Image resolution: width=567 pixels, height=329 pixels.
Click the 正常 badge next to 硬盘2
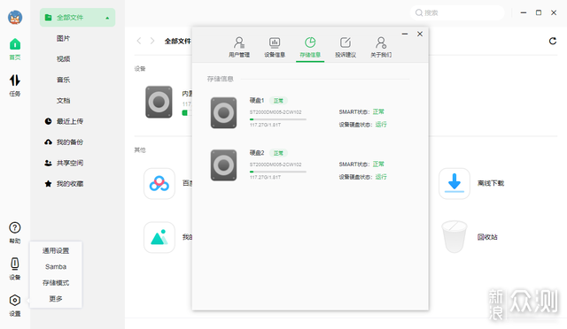[x=278, y=153]
